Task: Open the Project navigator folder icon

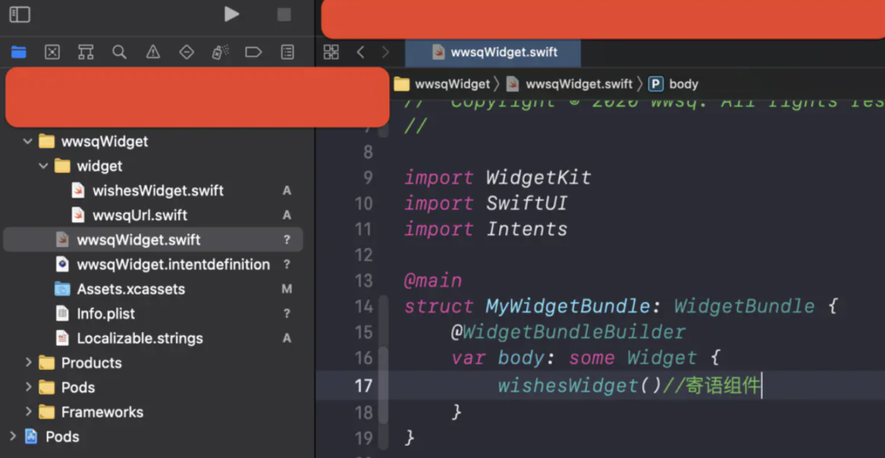Action: point(19,53)
